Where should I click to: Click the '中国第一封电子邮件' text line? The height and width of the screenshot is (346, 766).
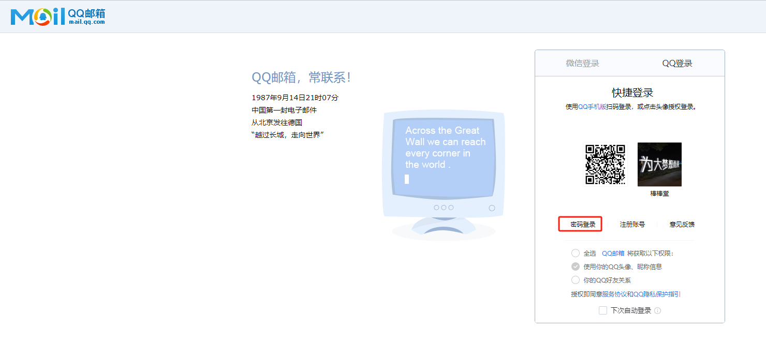(x=284, y=110)
